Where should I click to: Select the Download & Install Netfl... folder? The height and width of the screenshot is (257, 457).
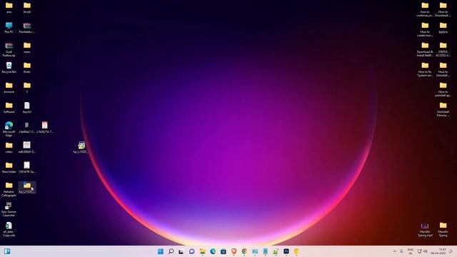[x=425, y=49]
